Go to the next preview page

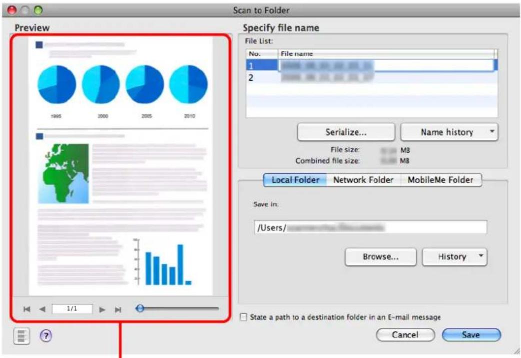point(102,309)
